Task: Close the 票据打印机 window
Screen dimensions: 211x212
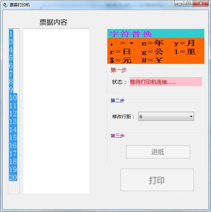Action: 201,4
